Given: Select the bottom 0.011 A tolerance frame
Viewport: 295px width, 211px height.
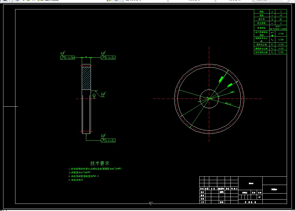Looking at the screenshot, I should [108, 141].
